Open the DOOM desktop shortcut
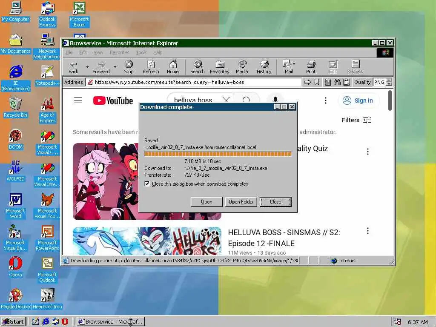Viewport: 436px width, 327px height. [x=16, y=140]
